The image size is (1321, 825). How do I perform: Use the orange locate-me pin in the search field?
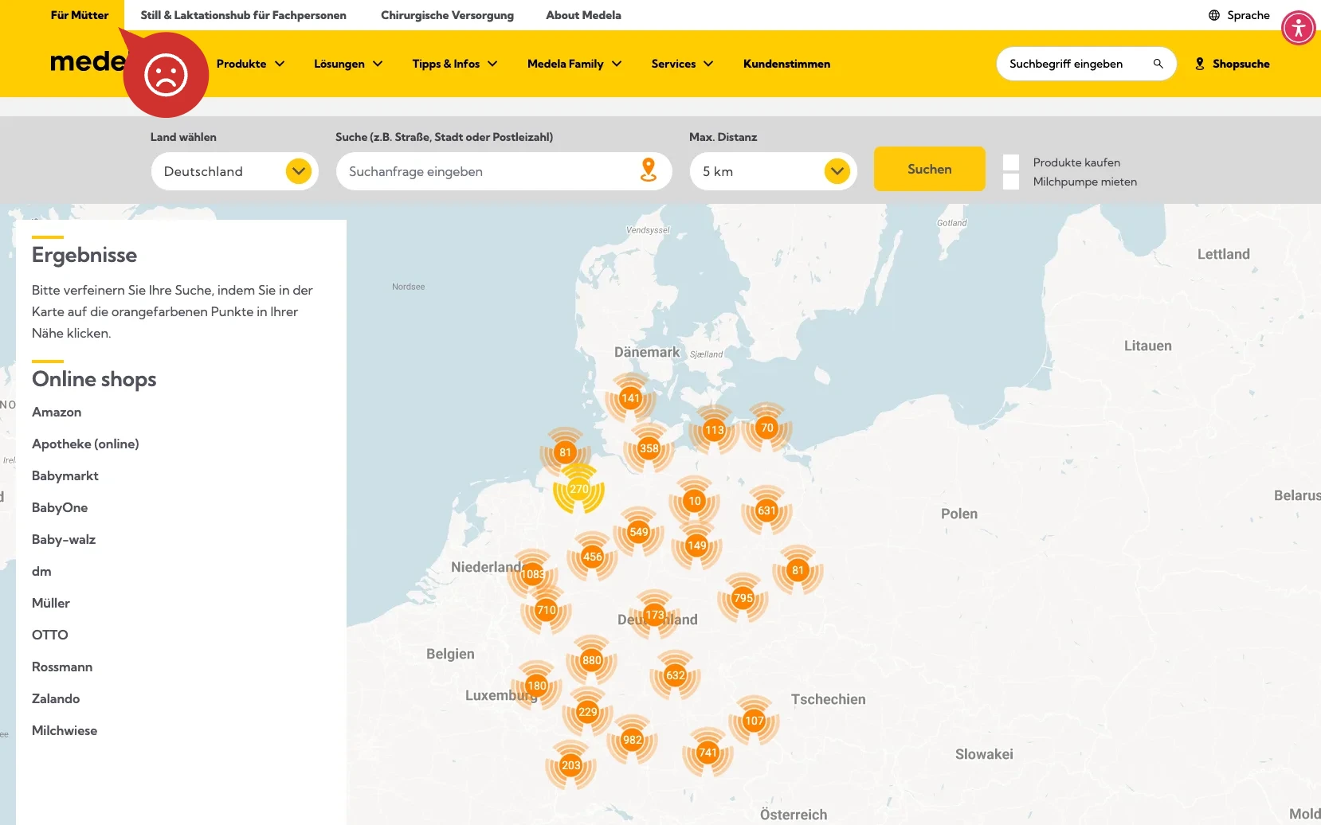point(649,170)
